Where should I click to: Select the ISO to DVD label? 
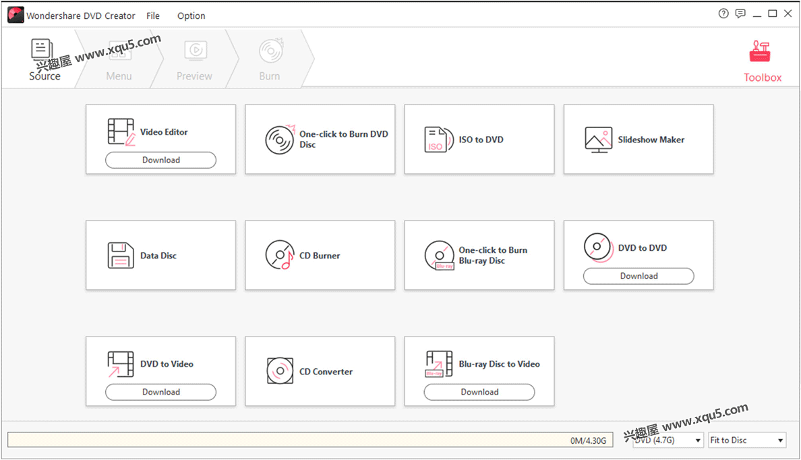pos(481,140)
